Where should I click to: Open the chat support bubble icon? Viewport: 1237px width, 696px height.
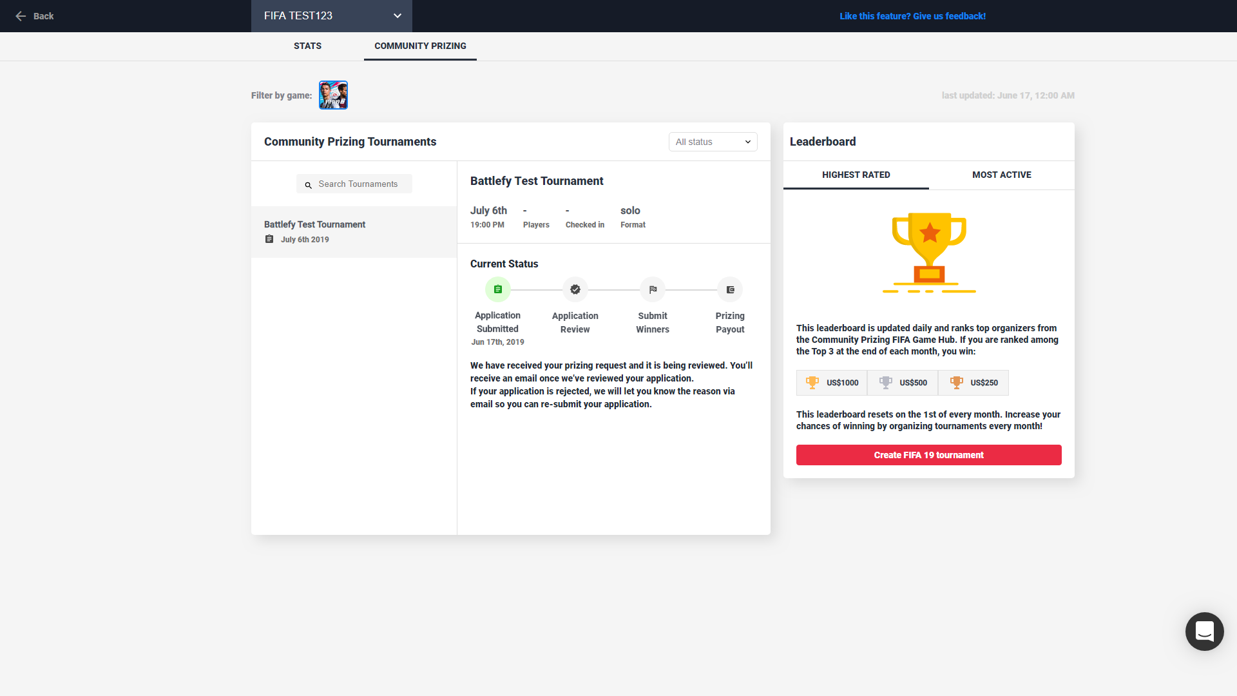coord(1204,632)
